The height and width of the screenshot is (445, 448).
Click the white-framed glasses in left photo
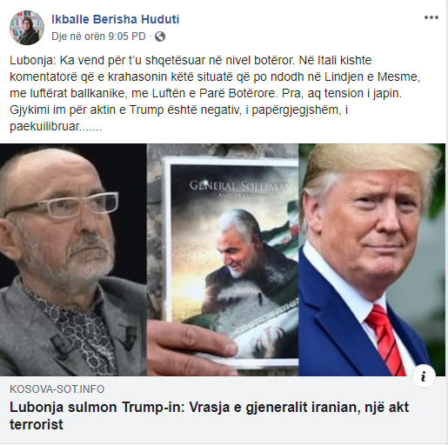pyautogui.click(x=62, y=206)
